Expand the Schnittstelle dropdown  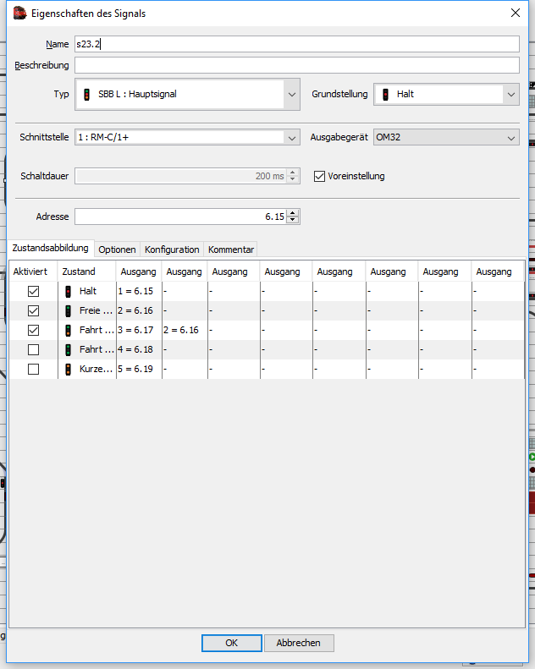292,138
